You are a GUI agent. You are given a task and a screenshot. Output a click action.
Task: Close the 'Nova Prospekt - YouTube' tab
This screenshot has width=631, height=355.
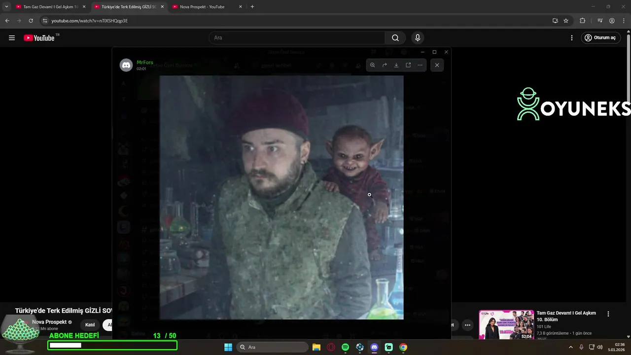pyautogui.click(x=241, y=7)
